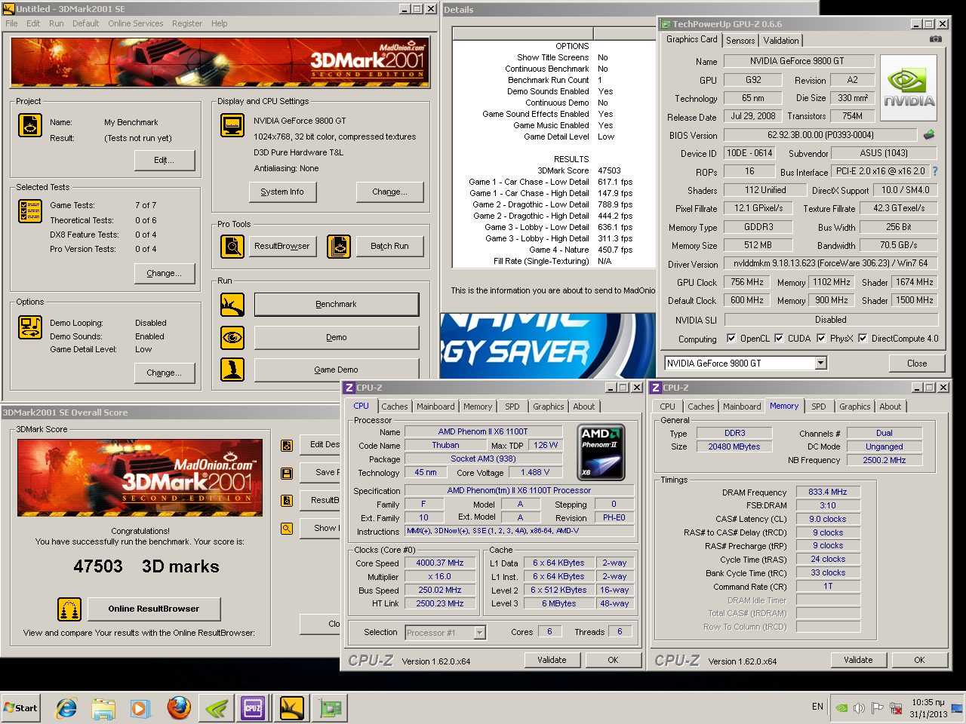Image resolution: width=966 pixels, height=724 pixels.
Task: Open the NVIDIA GeForce 9800 GT dropdown
Action: pyautogui.click(x=820, y=364)
